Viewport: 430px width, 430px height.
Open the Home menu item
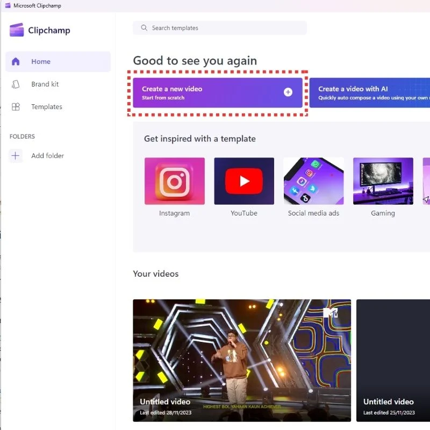point(58,61)
